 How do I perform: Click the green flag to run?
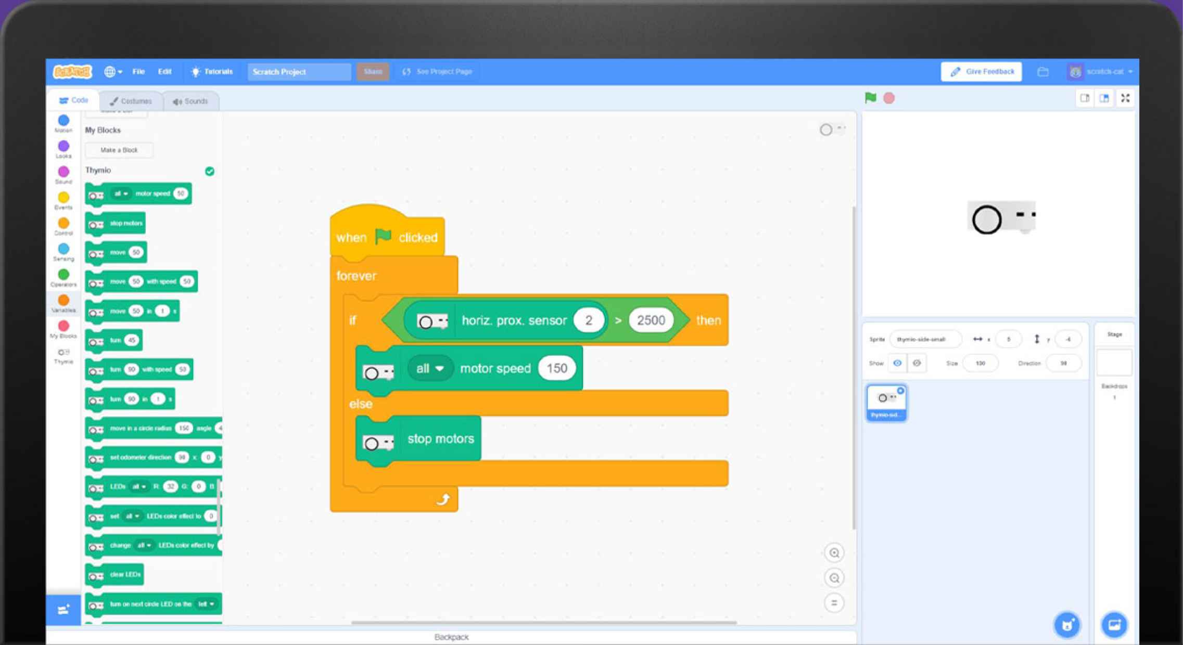pos(870,98)
